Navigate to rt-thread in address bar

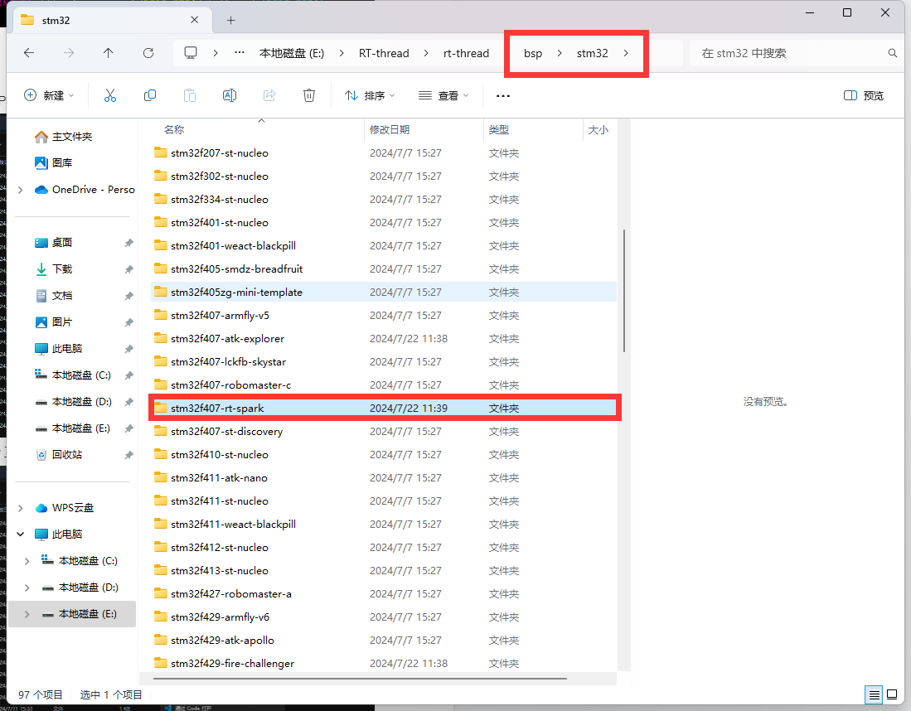click(466, 53)
